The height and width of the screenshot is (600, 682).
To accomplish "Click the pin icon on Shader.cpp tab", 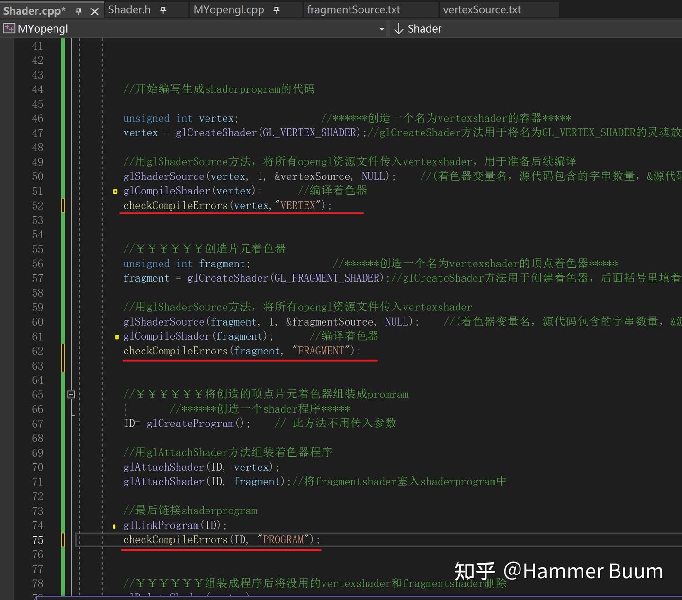I will point(79,10).
